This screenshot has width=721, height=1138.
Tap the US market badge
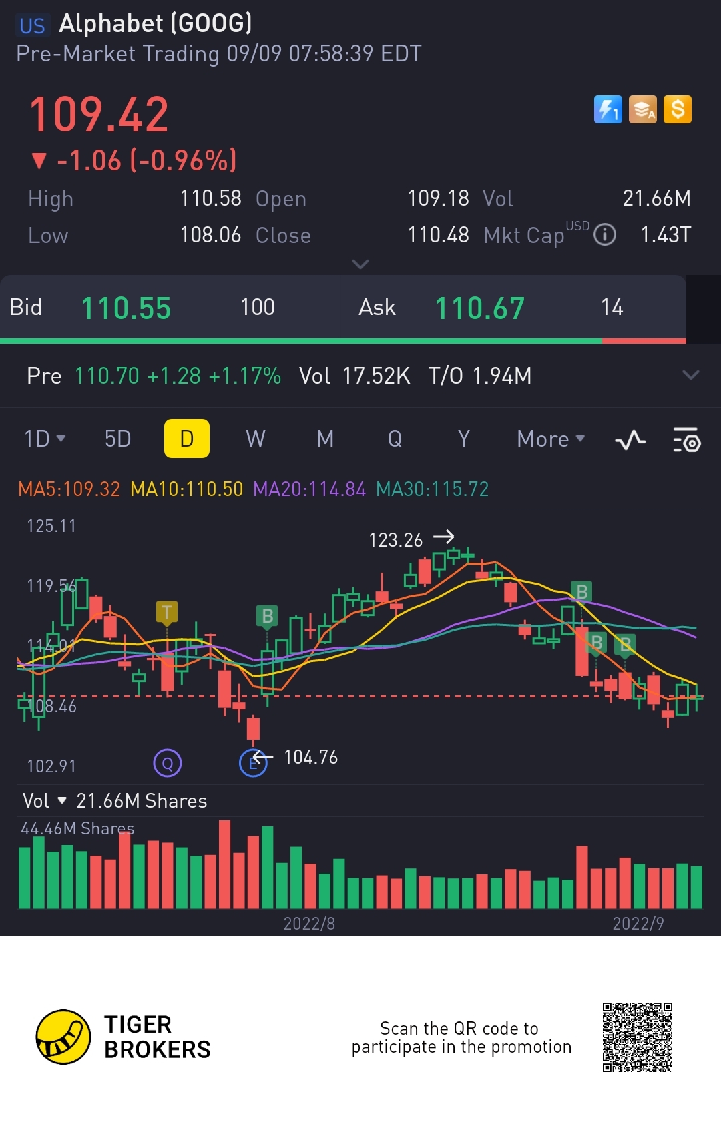(x=32, y=26)
